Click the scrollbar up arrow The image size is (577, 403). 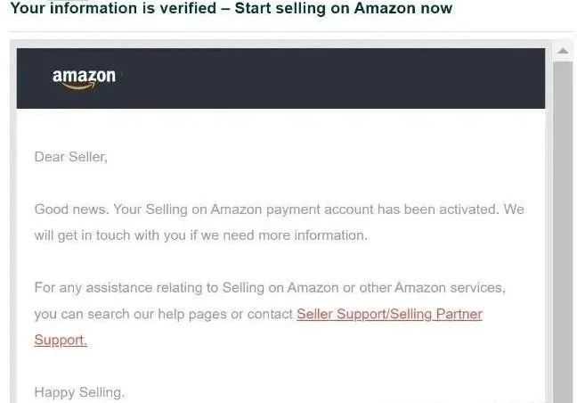[x=563, y=51]
